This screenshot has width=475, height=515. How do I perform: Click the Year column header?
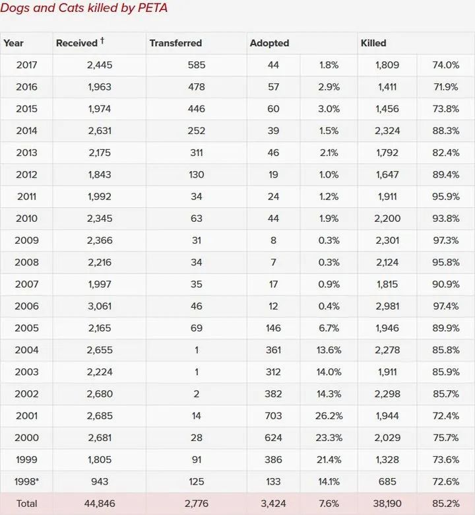(14, 43)
